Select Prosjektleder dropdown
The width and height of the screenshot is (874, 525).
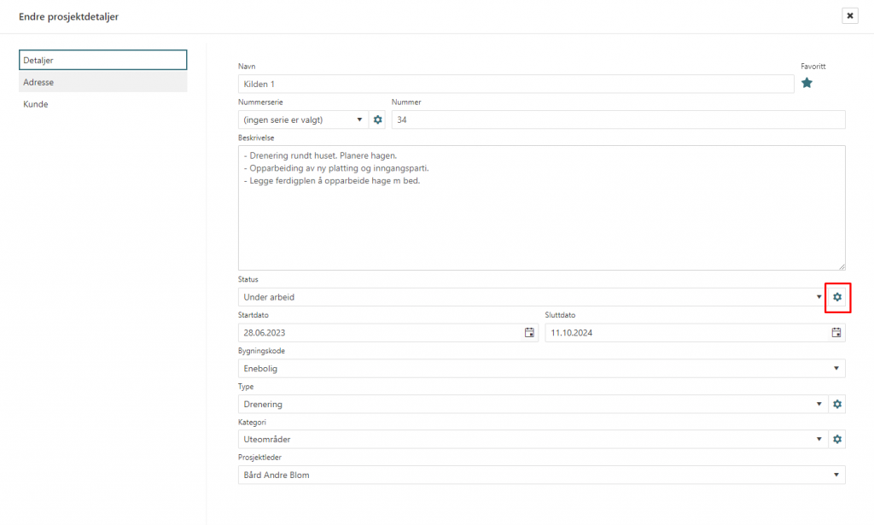point(541,475)
